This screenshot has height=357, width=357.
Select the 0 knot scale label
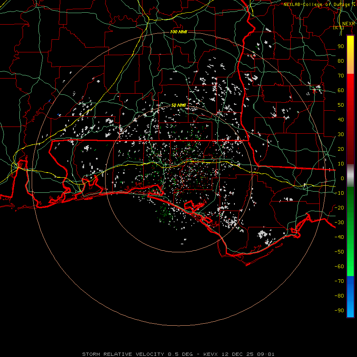pos(342,178)
